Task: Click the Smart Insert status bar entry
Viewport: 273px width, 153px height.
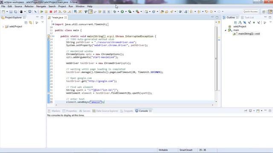Action: [x=186, y=150]
